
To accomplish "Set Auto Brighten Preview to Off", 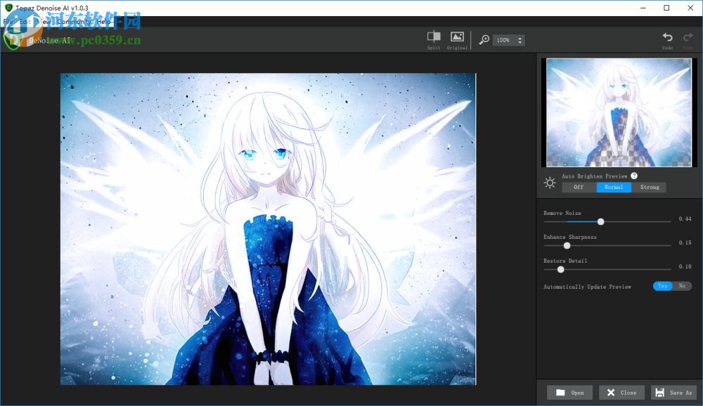I will pyautogui.click(x=579, y=187).
